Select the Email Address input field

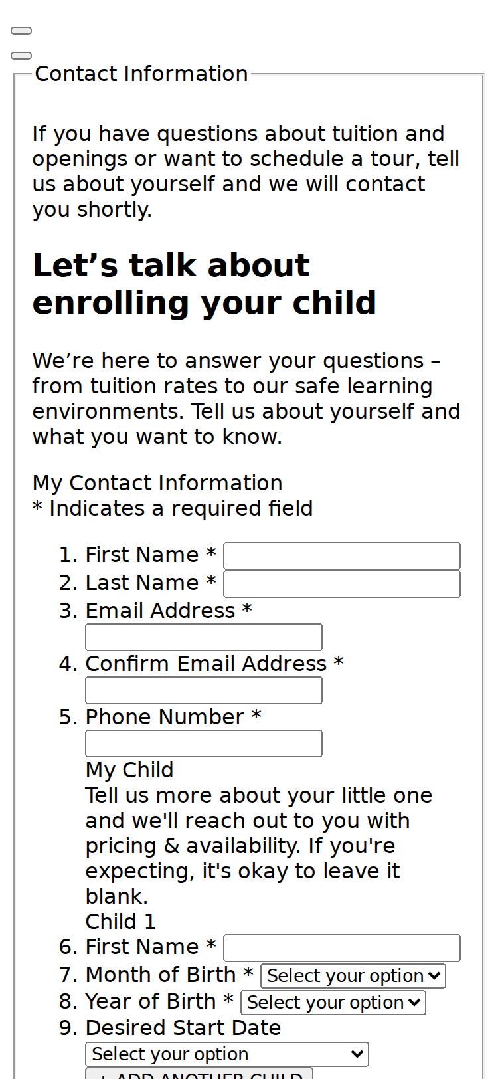click(x=204, y=637)
